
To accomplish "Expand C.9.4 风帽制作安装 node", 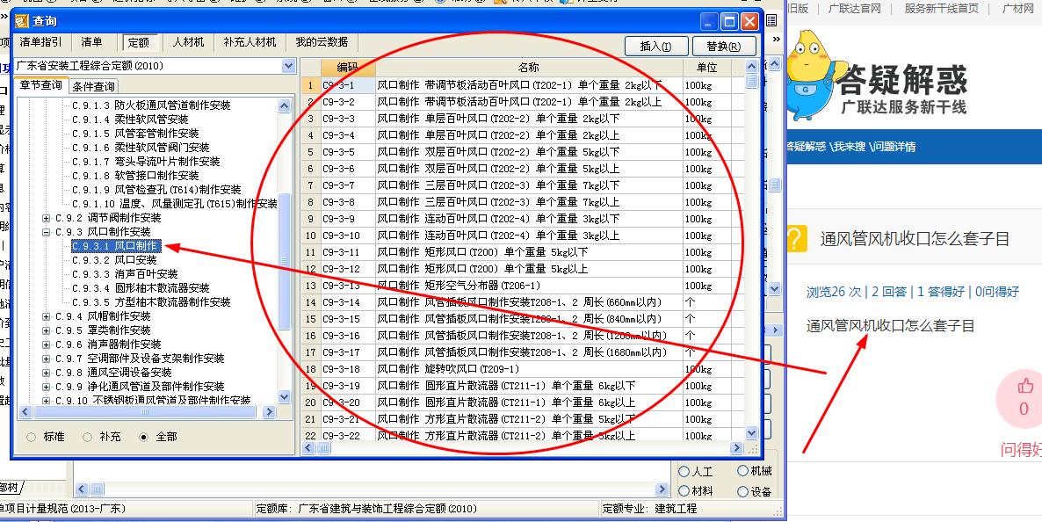I will click(46, 315).
